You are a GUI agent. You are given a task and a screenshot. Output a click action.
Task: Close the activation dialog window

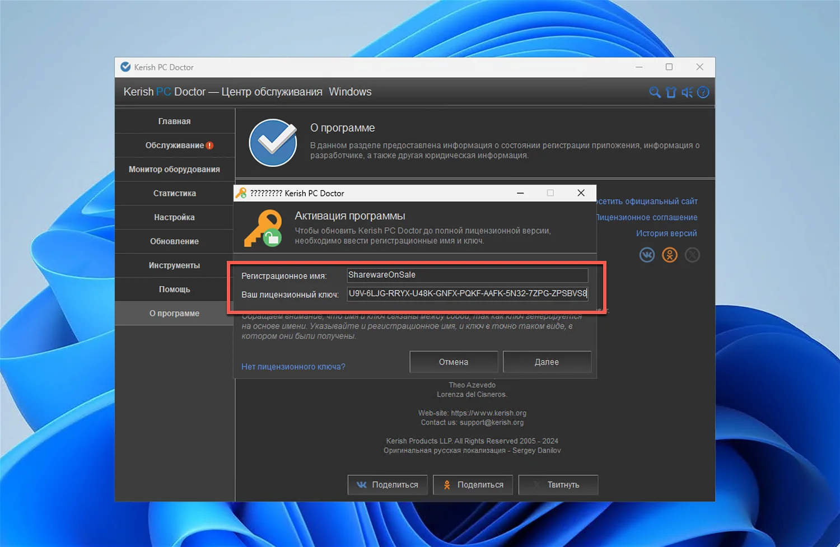[581, 193]
